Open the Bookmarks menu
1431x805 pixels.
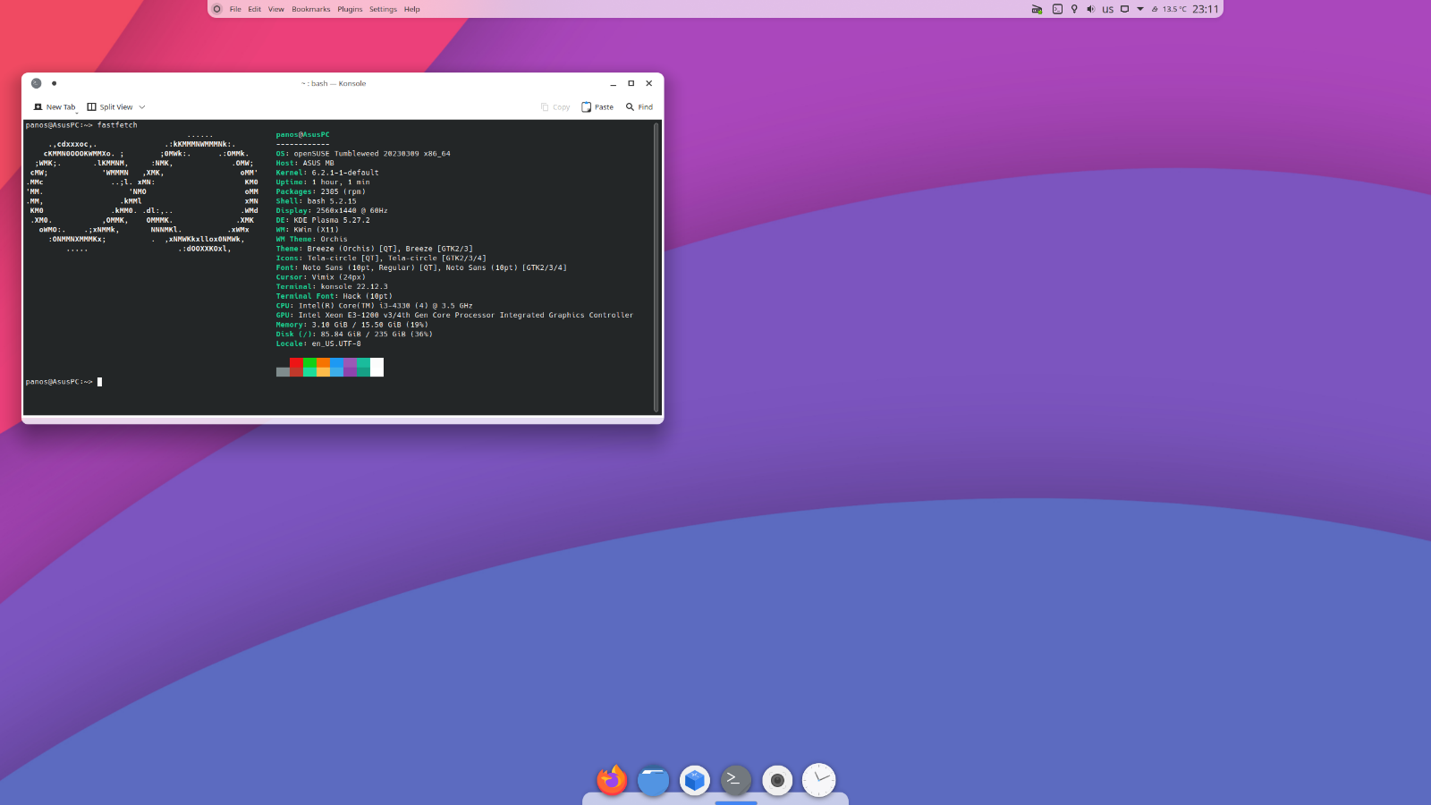311,9
